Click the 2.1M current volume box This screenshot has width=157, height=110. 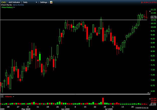click(153, 104)
